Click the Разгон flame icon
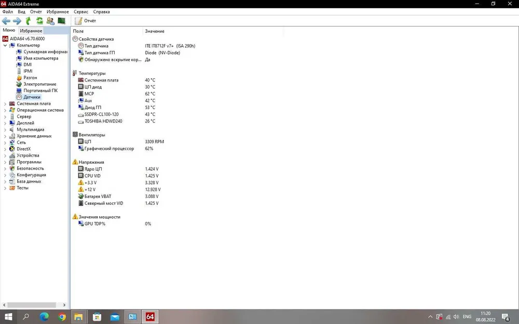519x324 pixels. (19, 78)
